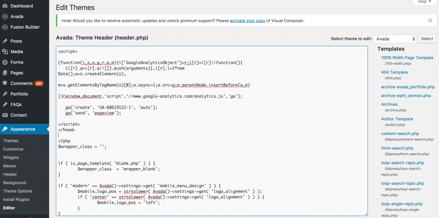Screen dimensions: 439x218
Task: Click the Avada: Theme Header heading
Action: (102, 38)
